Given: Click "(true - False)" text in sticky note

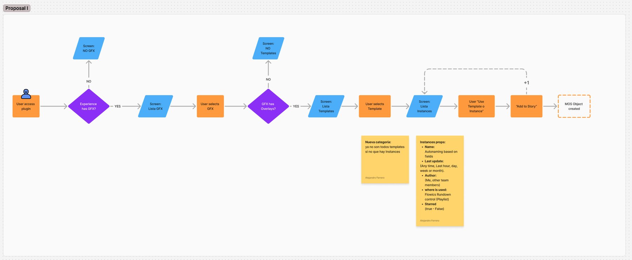Looking at the screenshot, I should click(x=434, y=209).
